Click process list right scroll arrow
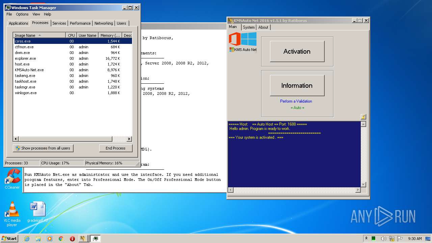Image resolution: width=432 pixels, height=243 pixels. 129,139
